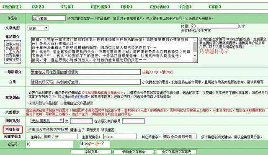Click the 体量 word count field
This screenshot has width=268, height=155.
point(214,26)
